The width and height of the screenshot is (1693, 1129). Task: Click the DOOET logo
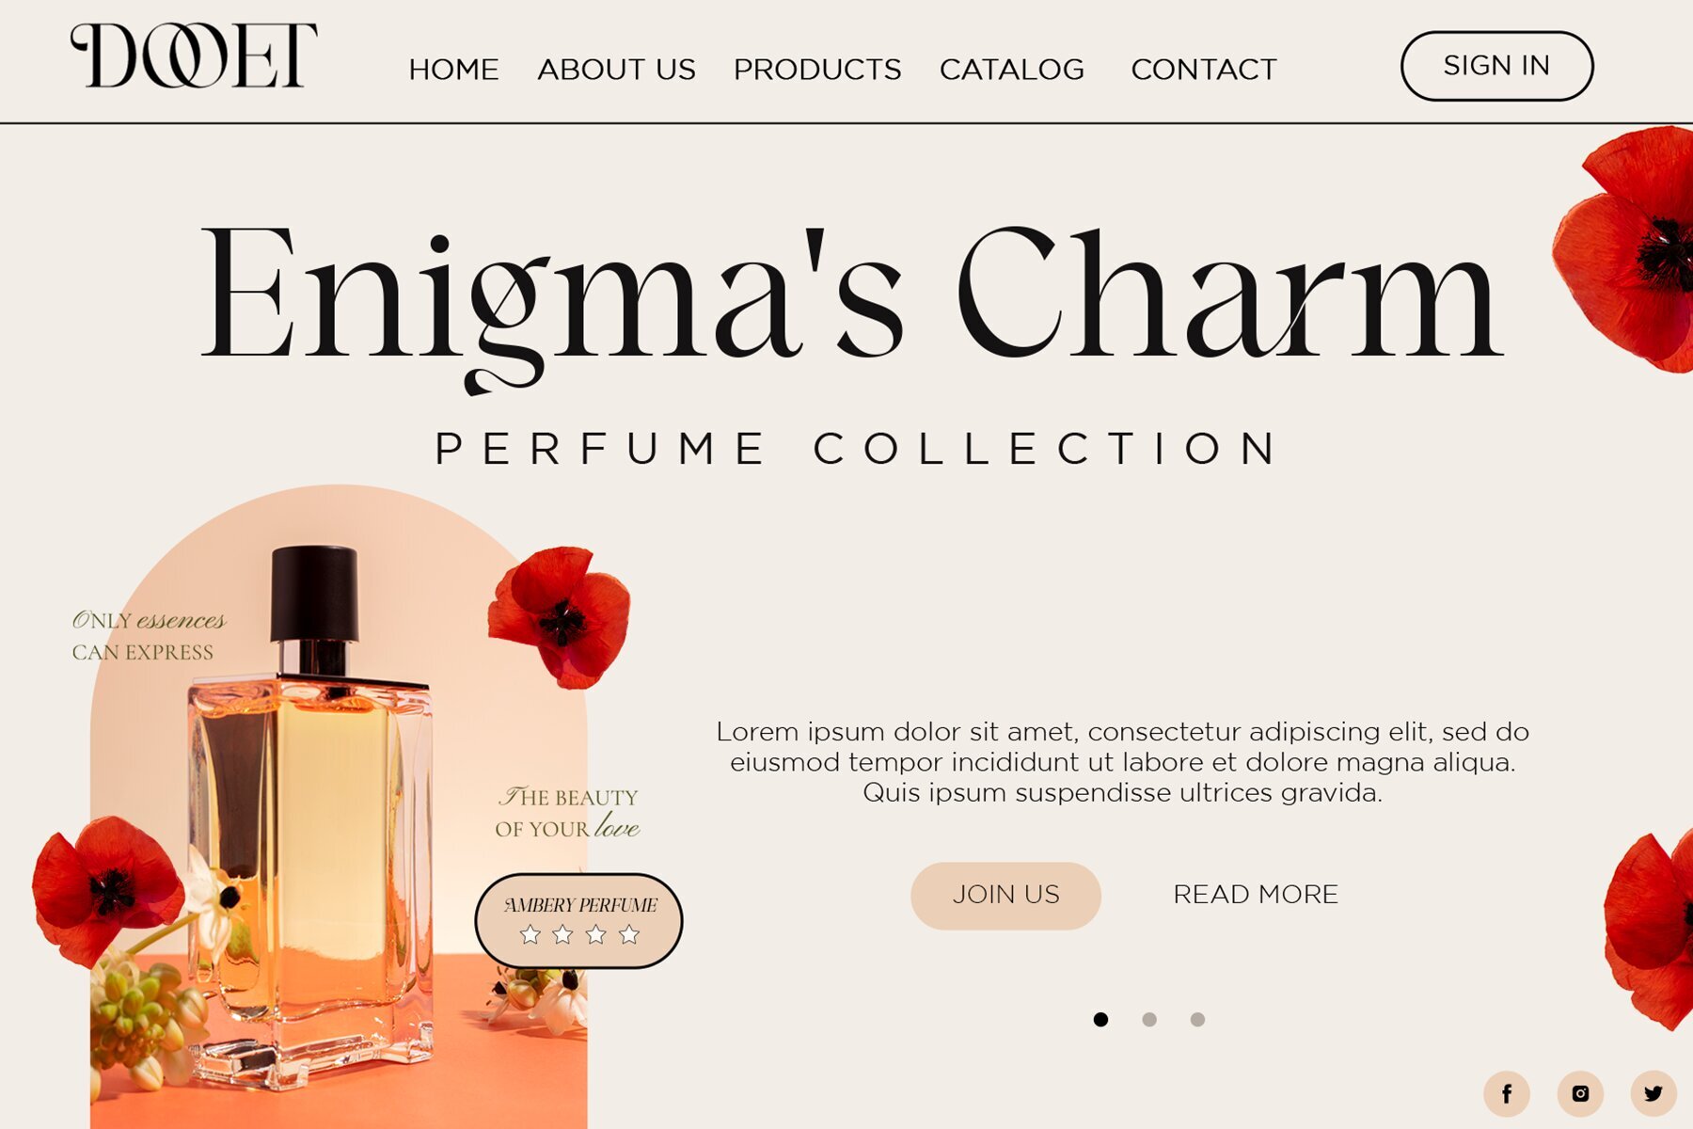pos(194,56)
